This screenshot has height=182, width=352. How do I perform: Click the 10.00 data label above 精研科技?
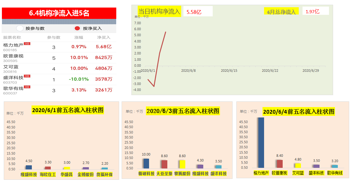point(146,154)
